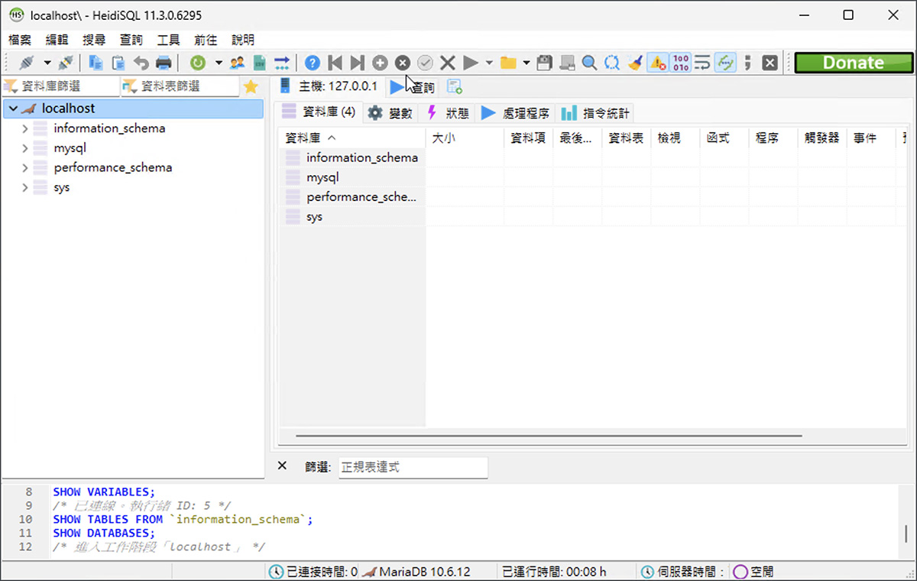Image resolution: width=917 pixels, height=581 pixels.
Task: Click the semicolon delimiter icon
Action: [748, 63]
